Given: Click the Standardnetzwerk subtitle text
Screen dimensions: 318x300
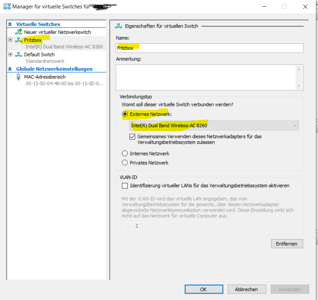Looking at the screenshot, I should coord(45,61).
